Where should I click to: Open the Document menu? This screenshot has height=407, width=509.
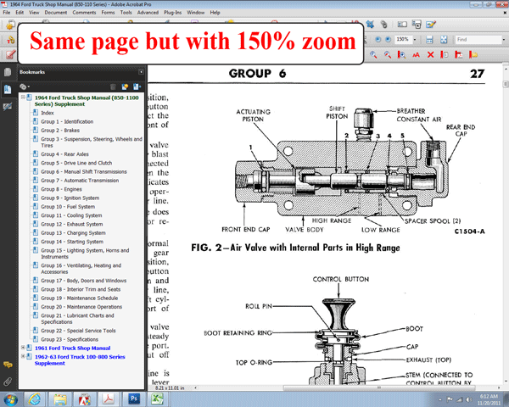(56, 13)
